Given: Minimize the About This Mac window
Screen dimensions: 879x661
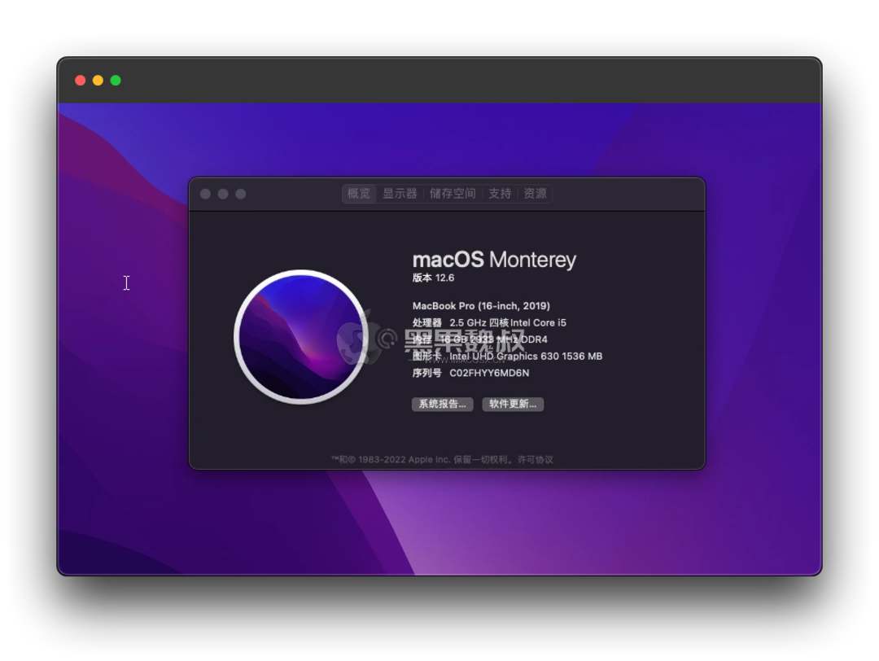Looking at the screenshot, I should [222, 194].
